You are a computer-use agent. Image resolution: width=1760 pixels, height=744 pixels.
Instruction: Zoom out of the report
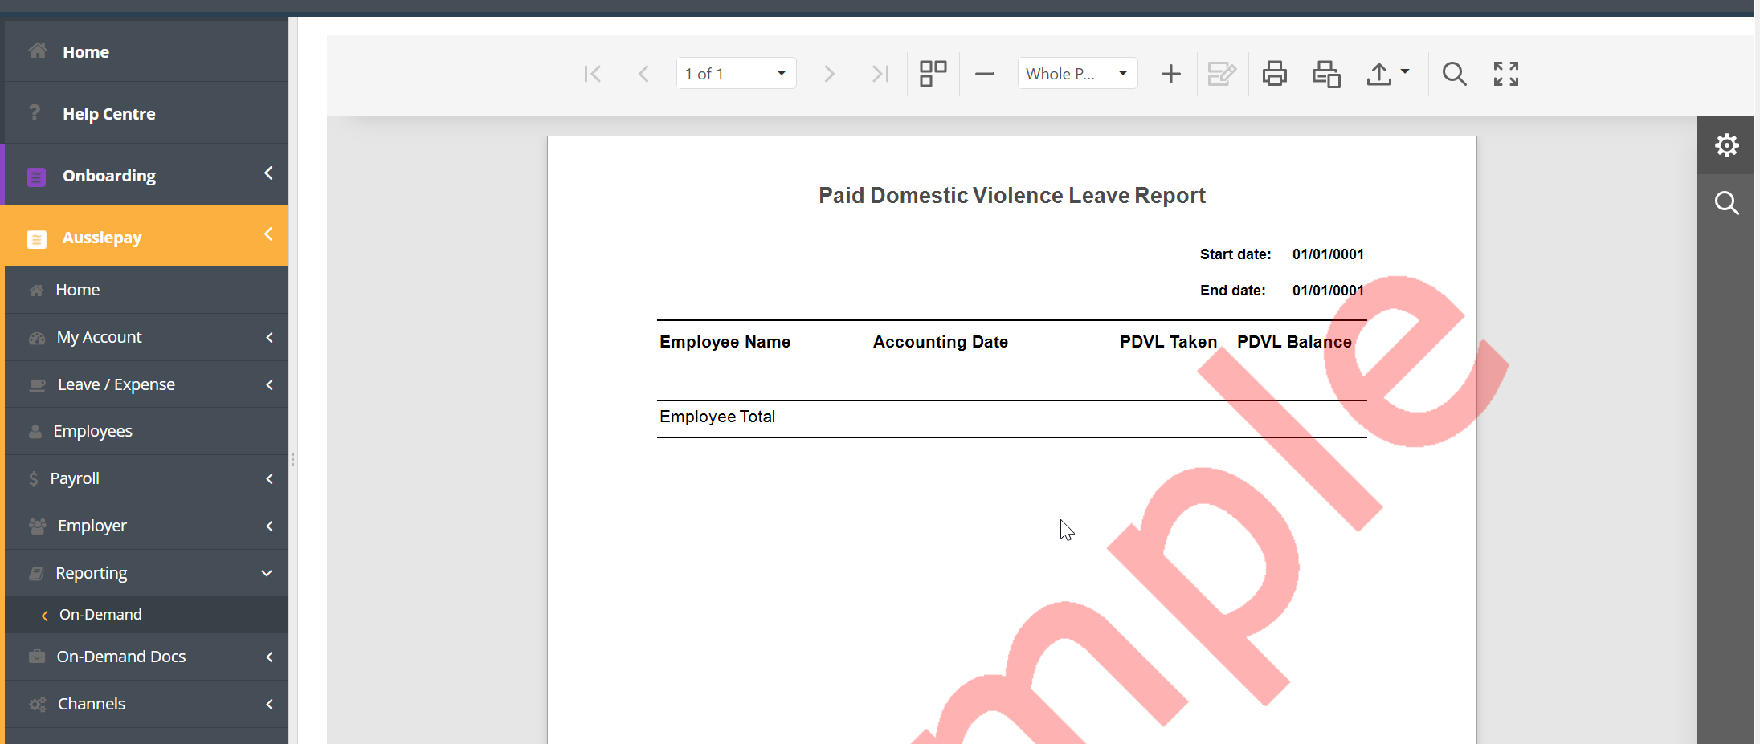click(984, 74)
